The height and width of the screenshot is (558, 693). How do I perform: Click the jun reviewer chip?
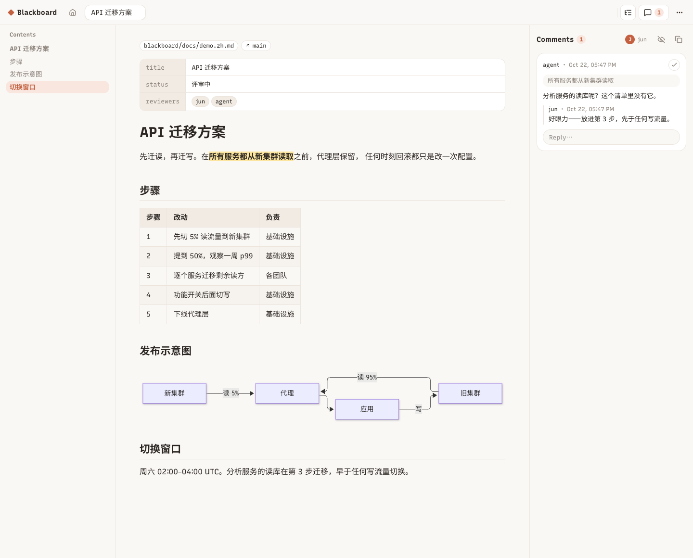tap(200, 101)
